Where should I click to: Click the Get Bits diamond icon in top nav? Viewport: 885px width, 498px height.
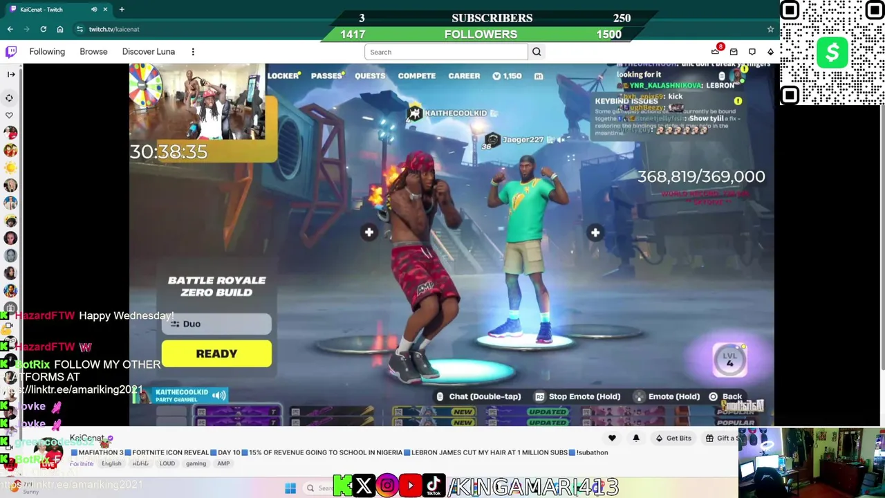pos(770,52)
